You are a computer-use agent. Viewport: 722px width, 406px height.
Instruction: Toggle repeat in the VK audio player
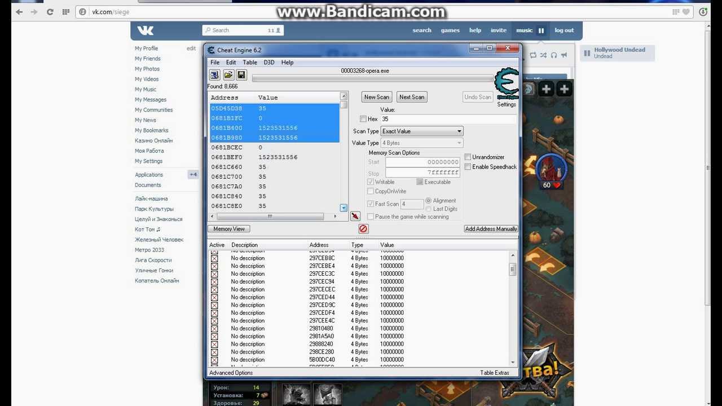pos(533,55)
